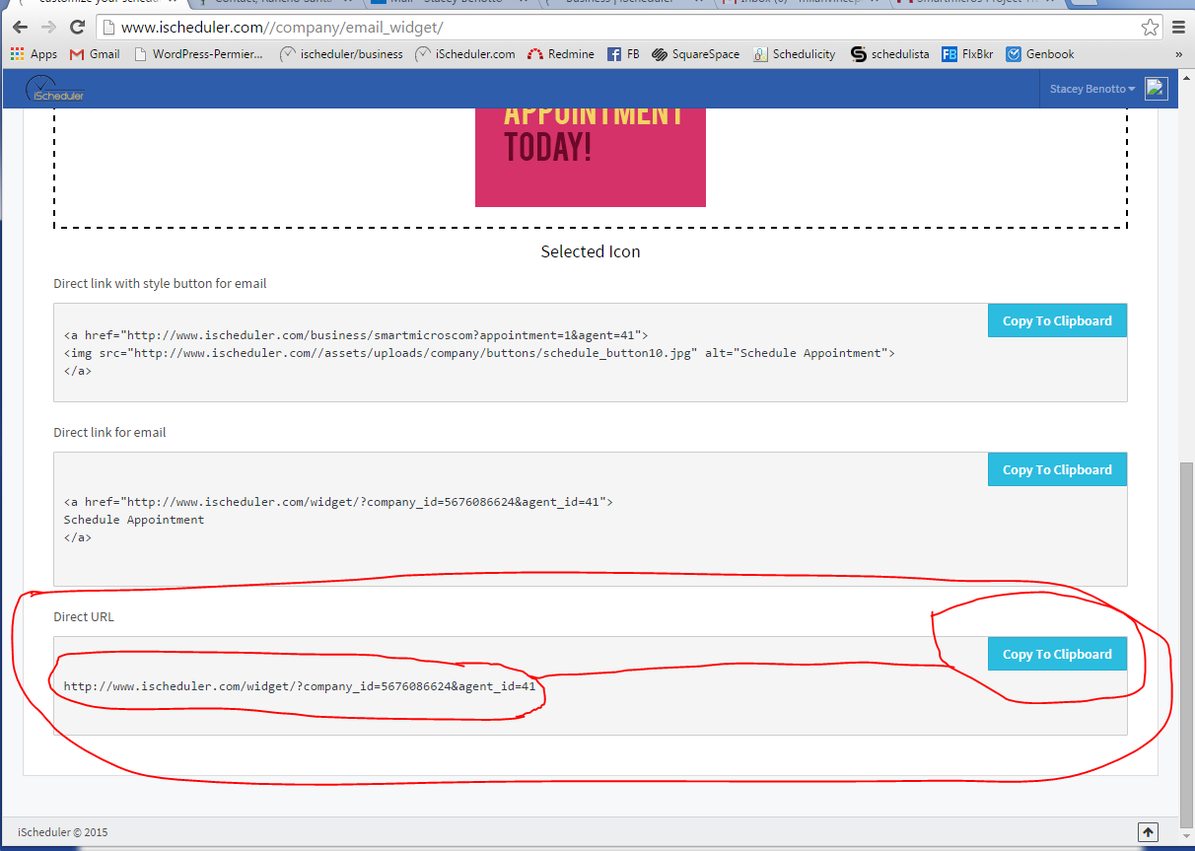Show more bookmarks with the double chevron
Image resolution: width=1195 pixels, height=851 pixels.
pos(1178,54)
